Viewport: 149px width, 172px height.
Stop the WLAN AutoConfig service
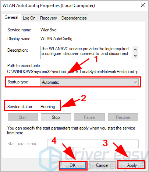click(x=56, y=117)
